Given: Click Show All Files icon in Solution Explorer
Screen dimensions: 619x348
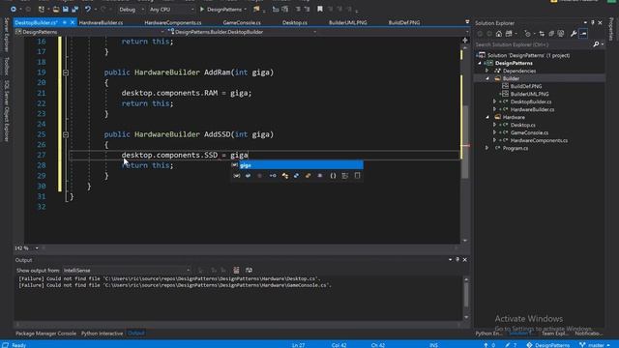Looking at the screenshot, I should pos(561,34).
